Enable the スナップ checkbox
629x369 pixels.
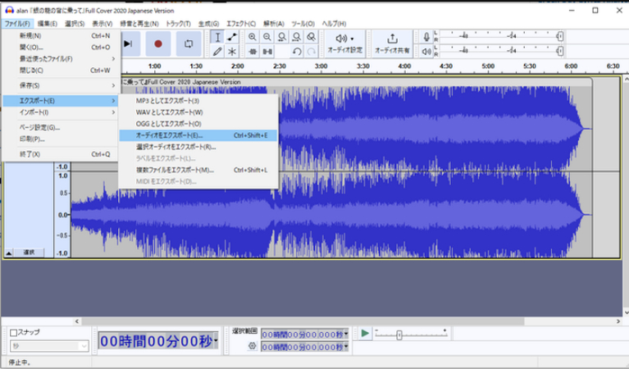(x=13, y=332)
